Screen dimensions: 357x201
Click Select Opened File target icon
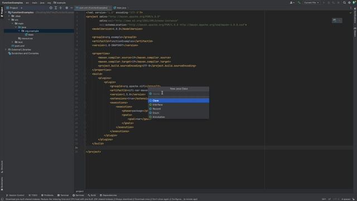coord(51,8)
